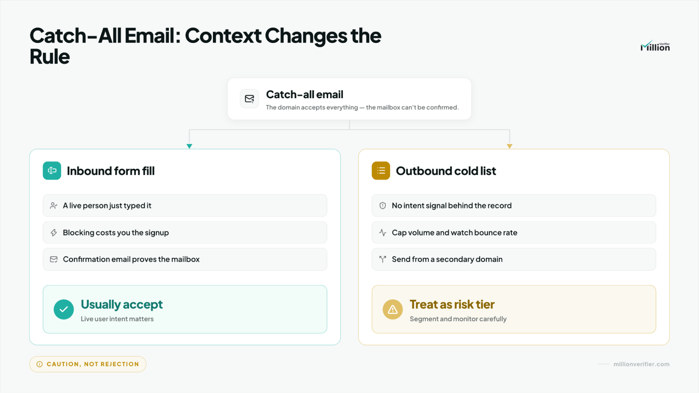Click the shield icon by 'No intent signal'
The width and height of the screenshot is (699, 393).
click(x=383, y=206)
